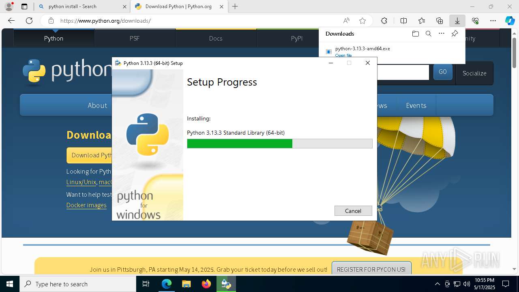The width and height of the screenshot is (519, 292).
Task: Pin the Downloads panel
Action: (x=455, y=34)
